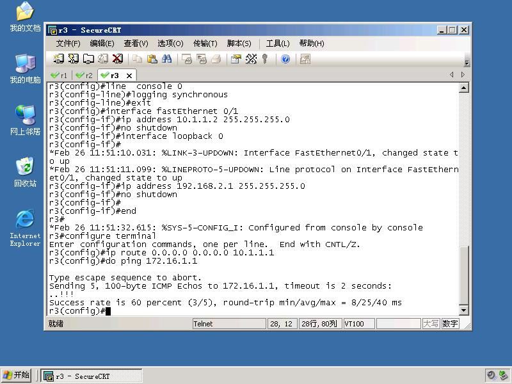Minimize the SecureCRT window
This screenshot has width=512, height=384.
pos(442,30)
